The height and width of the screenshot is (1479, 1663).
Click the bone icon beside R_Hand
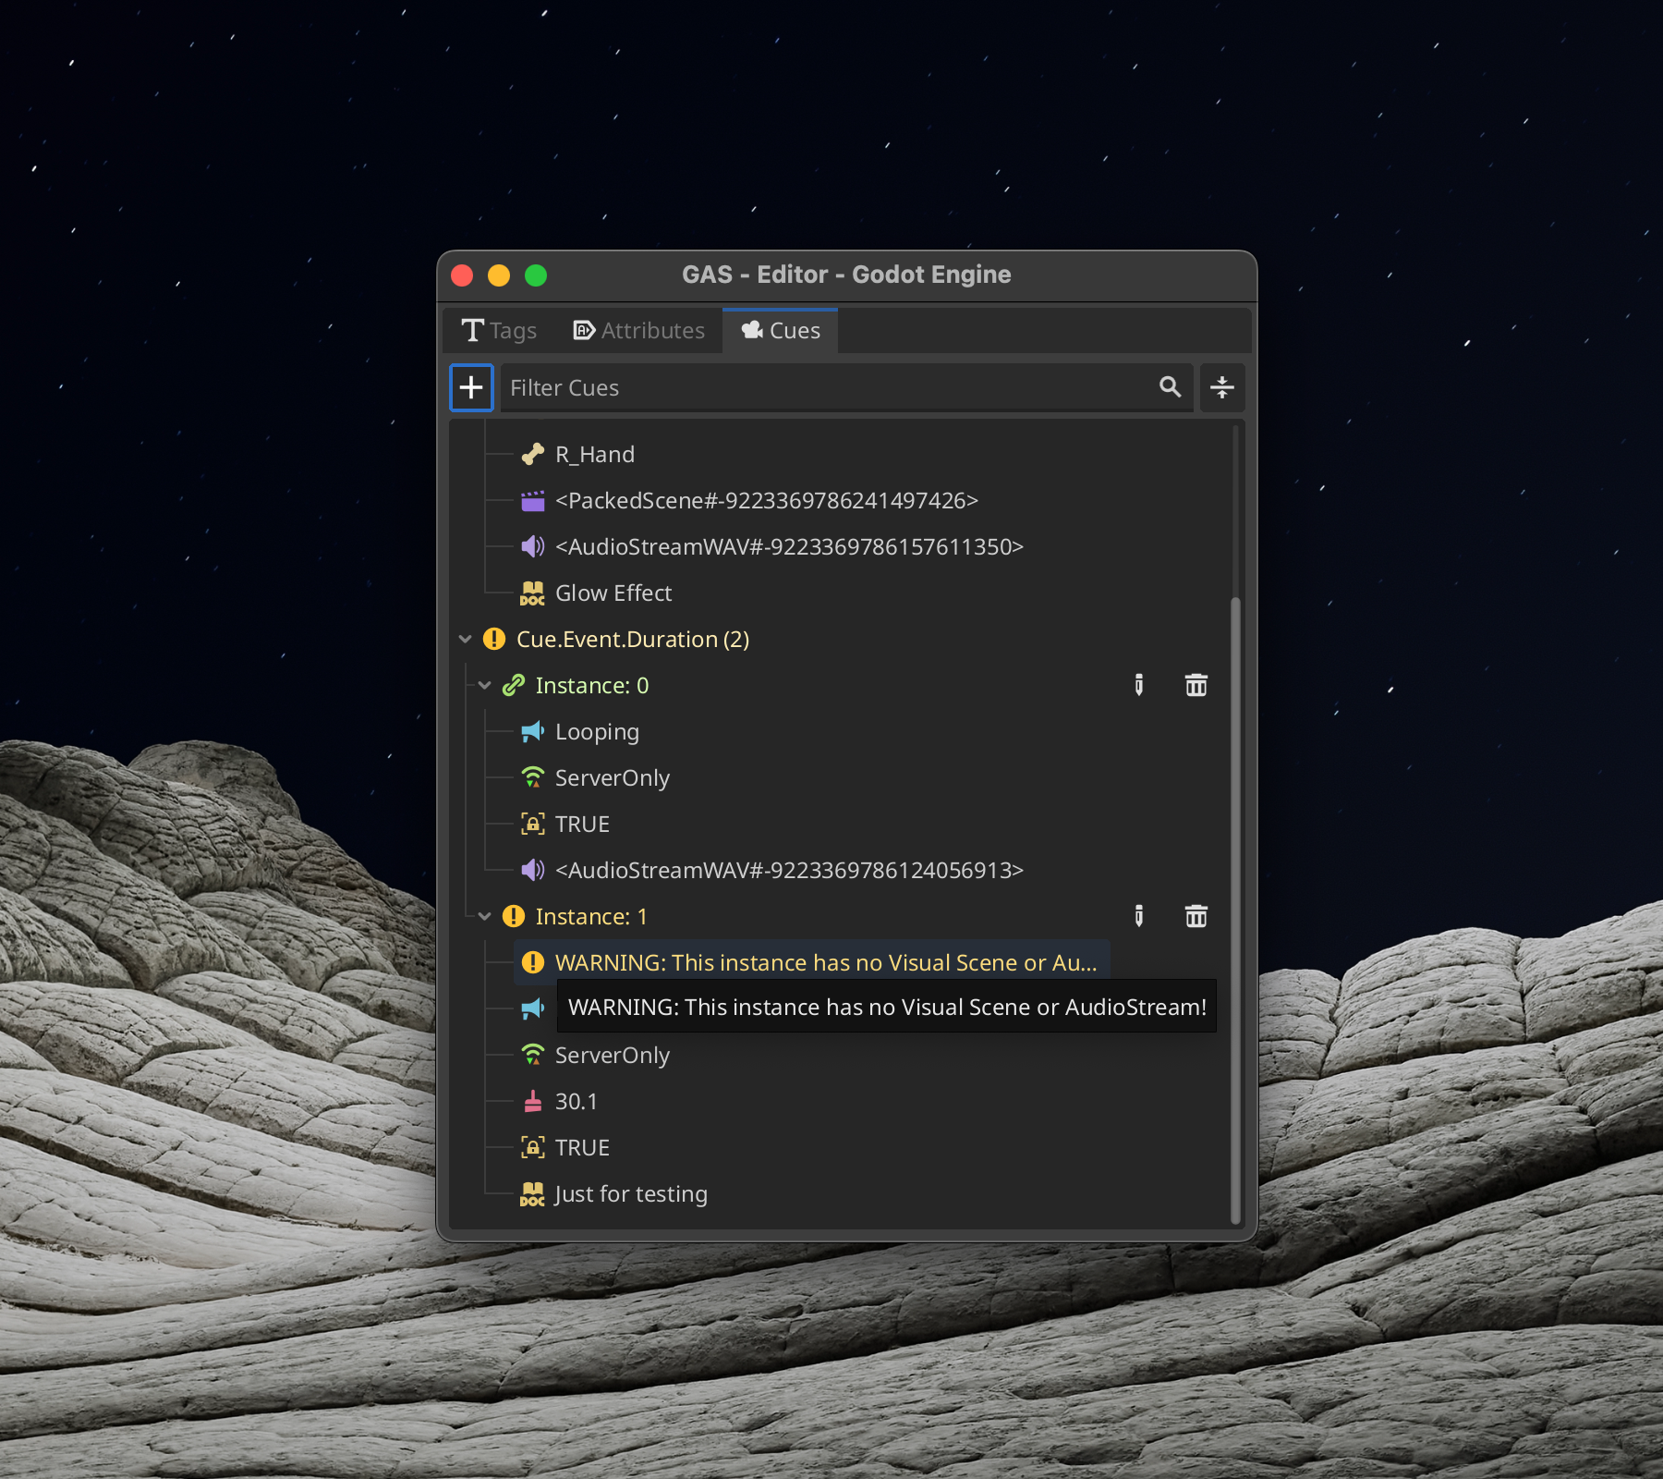tap(533, 454)
